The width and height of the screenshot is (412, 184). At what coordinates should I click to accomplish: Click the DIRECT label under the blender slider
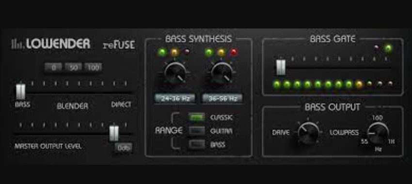click(121, 105)
